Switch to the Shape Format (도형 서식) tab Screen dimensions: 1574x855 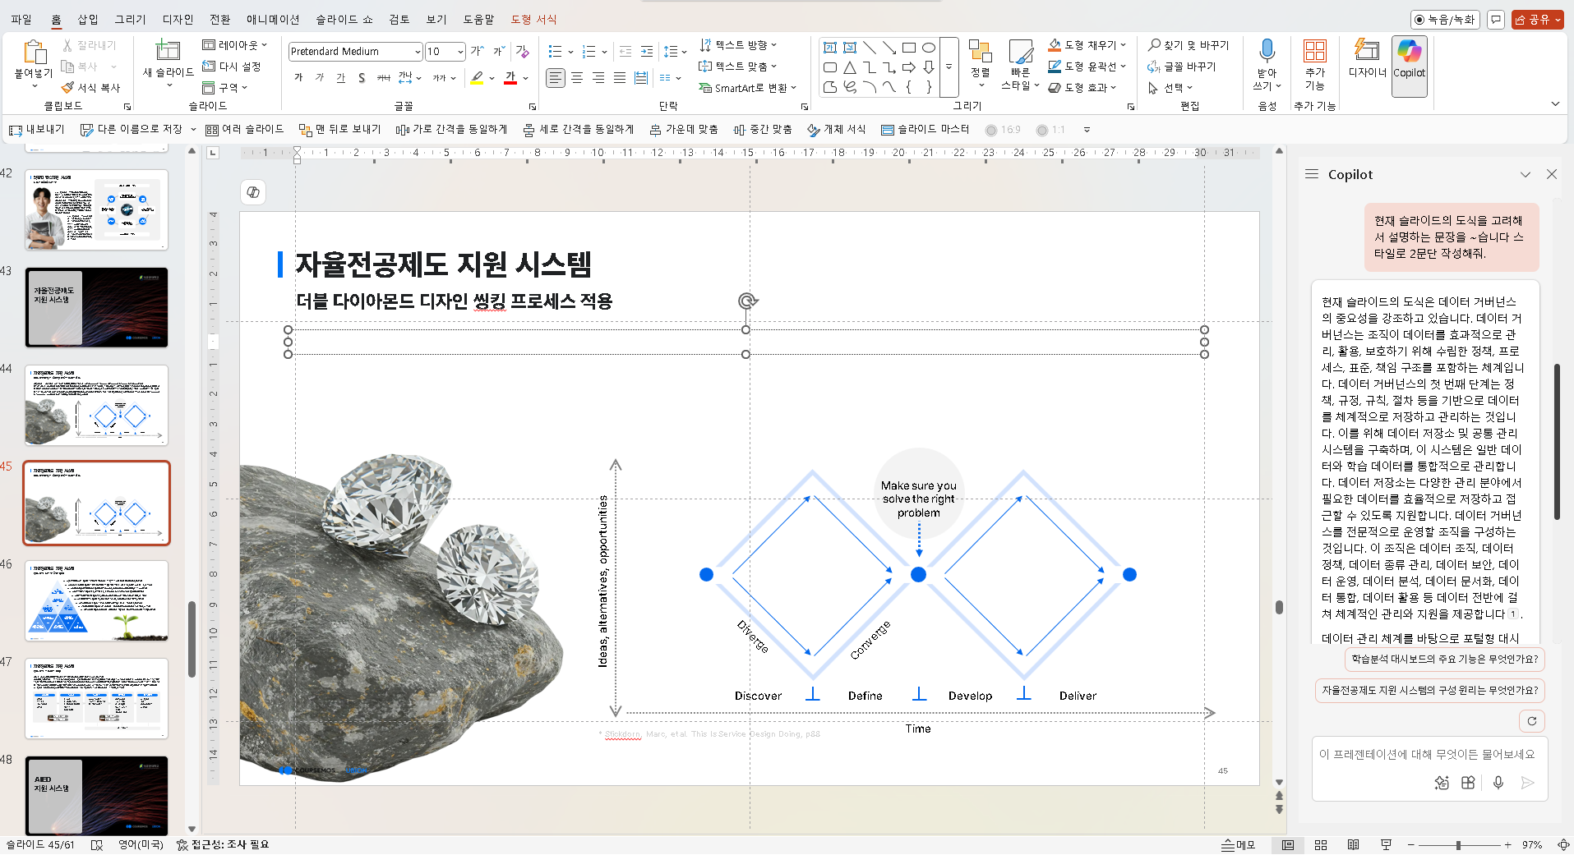533,19
